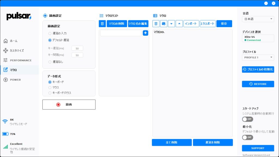Click プロファイルの初期化 button
This screenshot has width=279, height=157.
tap(258, 70)
